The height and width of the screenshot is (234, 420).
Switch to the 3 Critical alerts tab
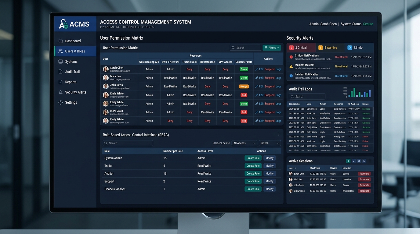(301, 48)
